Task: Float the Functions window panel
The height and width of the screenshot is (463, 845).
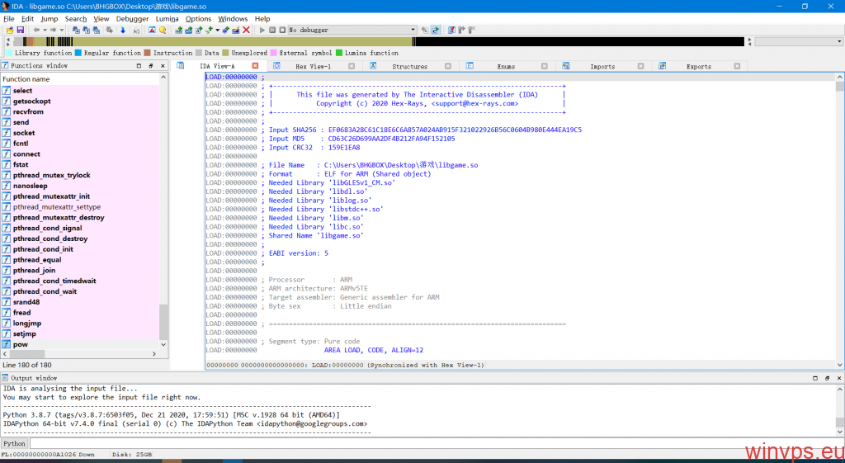Action: (151, 66)
